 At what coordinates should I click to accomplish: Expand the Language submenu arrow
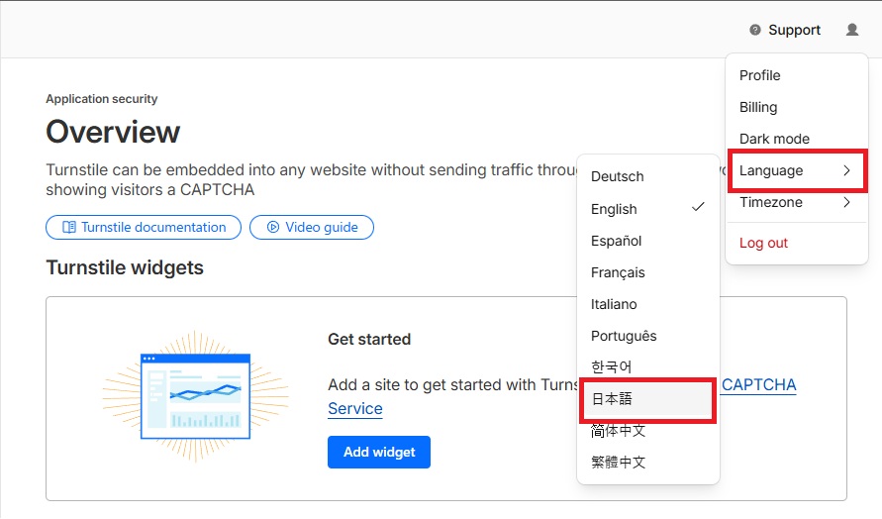pos(846,170)
